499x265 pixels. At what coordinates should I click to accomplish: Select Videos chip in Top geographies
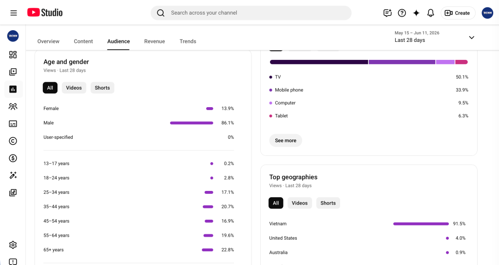[300, 203]
